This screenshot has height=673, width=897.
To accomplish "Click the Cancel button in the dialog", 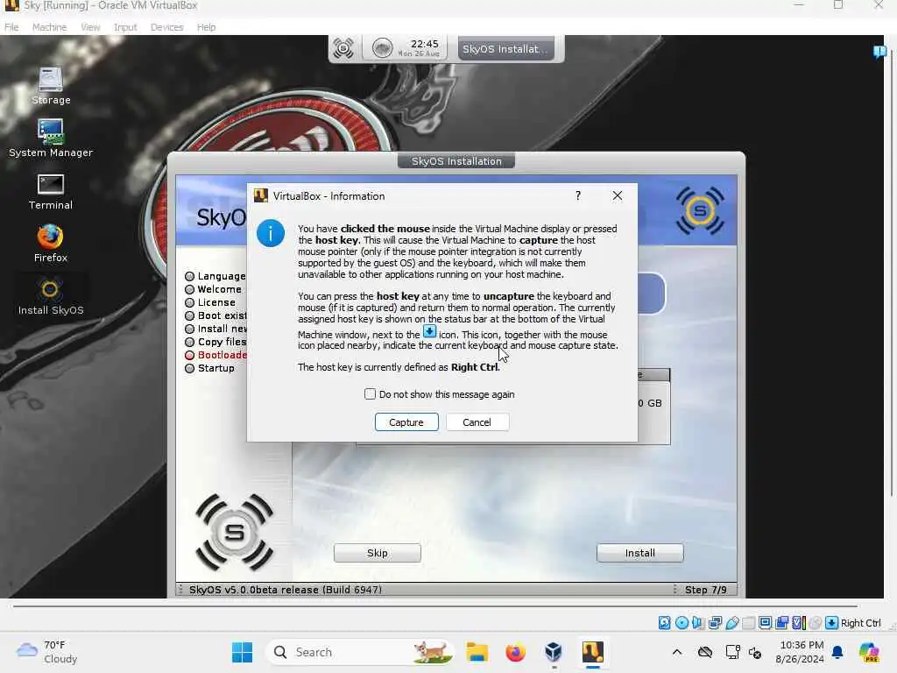I will (477, 422).
